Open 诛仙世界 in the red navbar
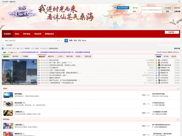182x136 pixels. (38, 34)
